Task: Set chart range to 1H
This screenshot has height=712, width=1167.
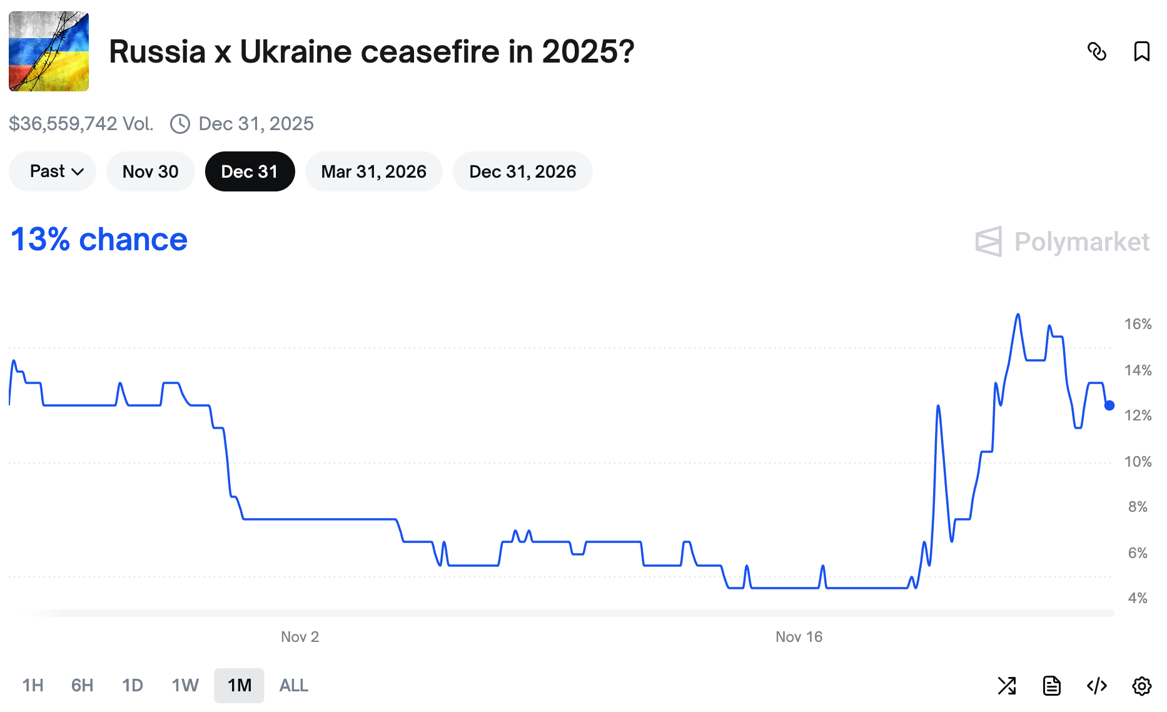Action: 33,686
